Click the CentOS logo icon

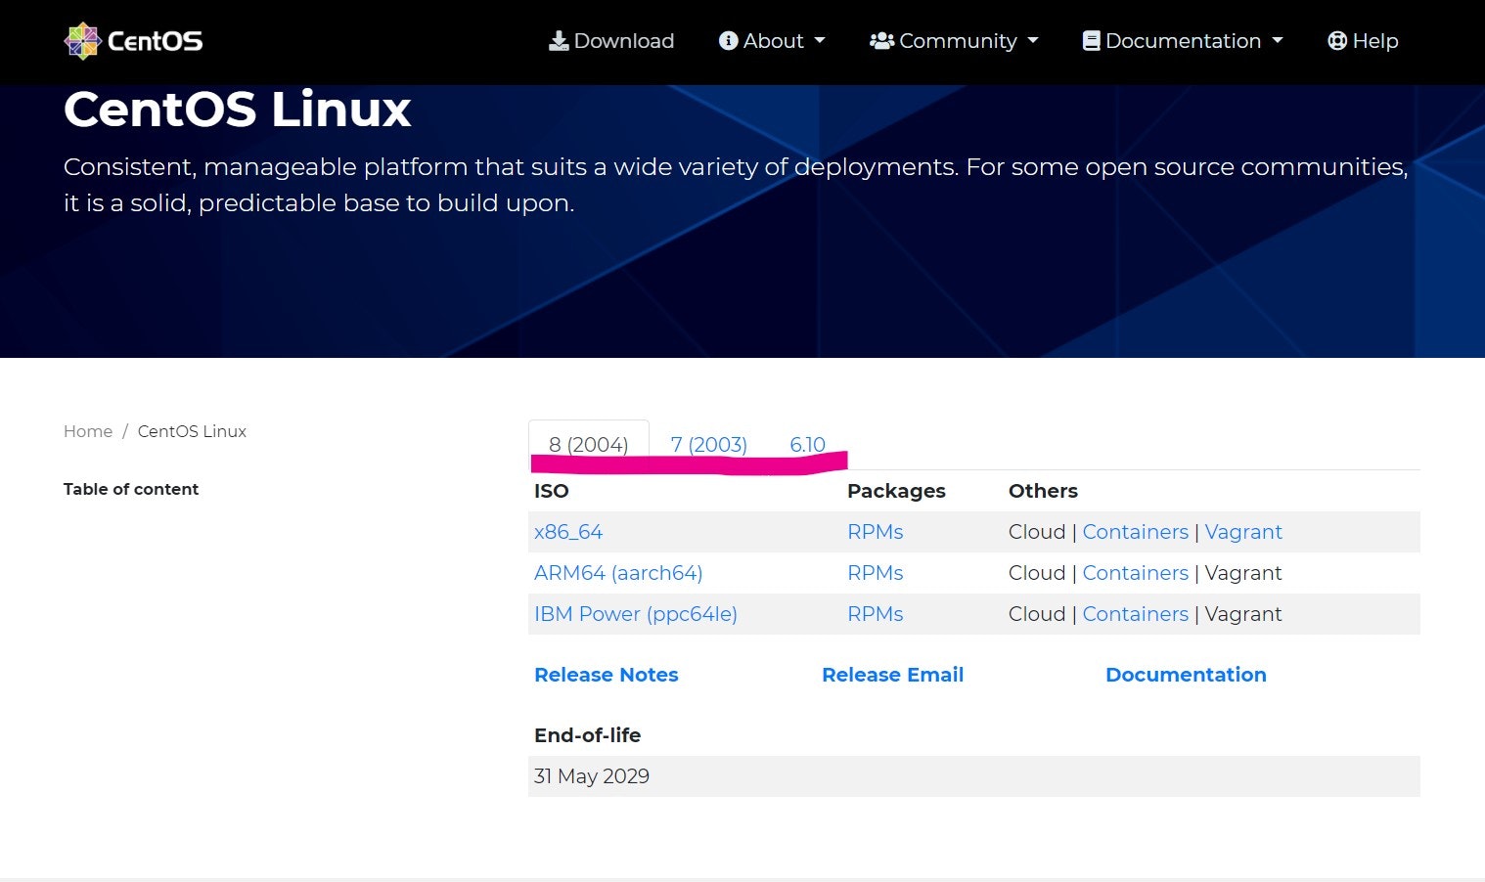[x=82, y=41]
